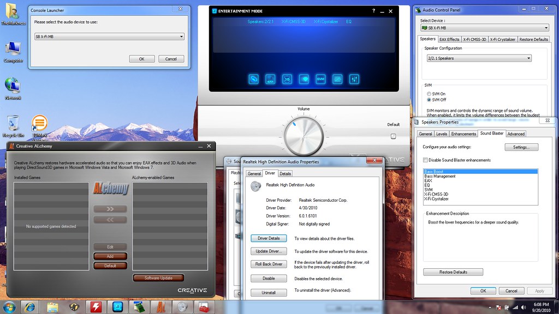Click the Speakers:2/2.1 status text in Entertainment Mode
This screenshot has width=559, height=314.
(x=260, y=22)
